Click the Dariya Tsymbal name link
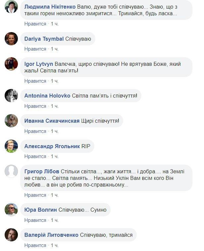The height and width of the screenshot is (251, 204). pyautogui.click(x=44, y=39)
